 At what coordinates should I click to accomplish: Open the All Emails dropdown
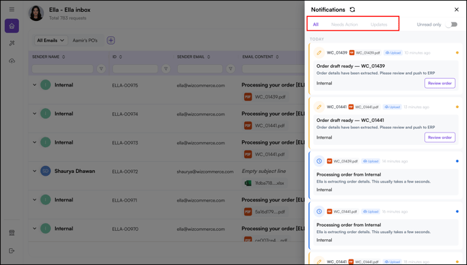tap(50, 40)
